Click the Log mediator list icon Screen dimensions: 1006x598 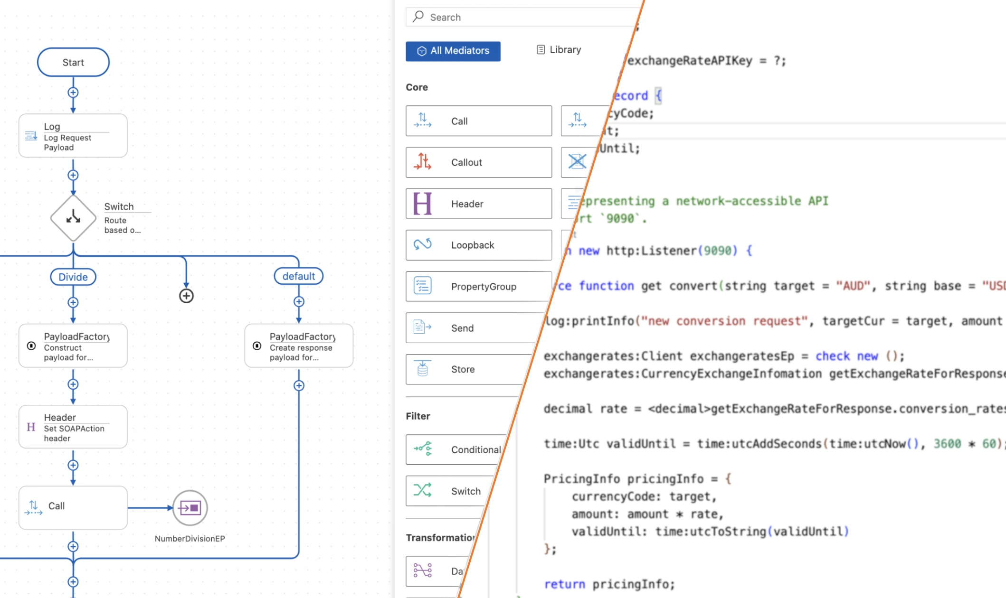click(x=31, y=136)
